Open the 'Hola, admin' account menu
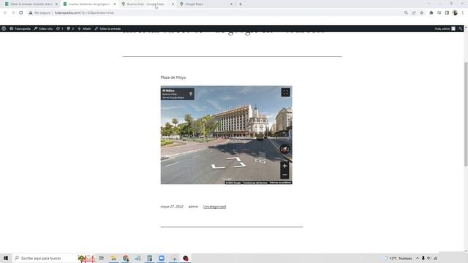This screenshot has width=468, height=263. pyautogui.click(x=445, y=28)
